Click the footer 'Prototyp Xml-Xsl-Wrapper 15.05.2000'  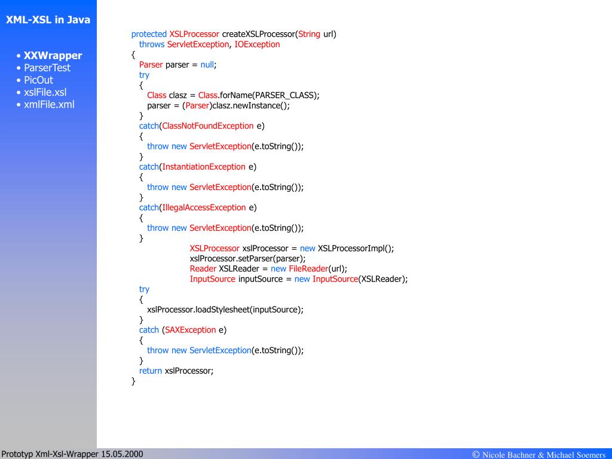(72, 454)
